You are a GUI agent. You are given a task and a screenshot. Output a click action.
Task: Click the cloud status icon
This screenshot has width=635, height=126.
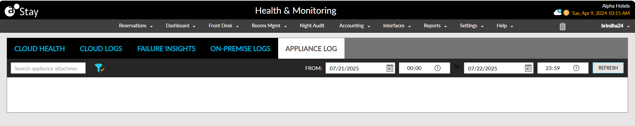point(558,13)
